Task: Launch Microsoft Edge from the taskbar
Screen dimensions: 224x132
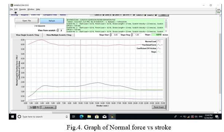Action: pos(82,117)
